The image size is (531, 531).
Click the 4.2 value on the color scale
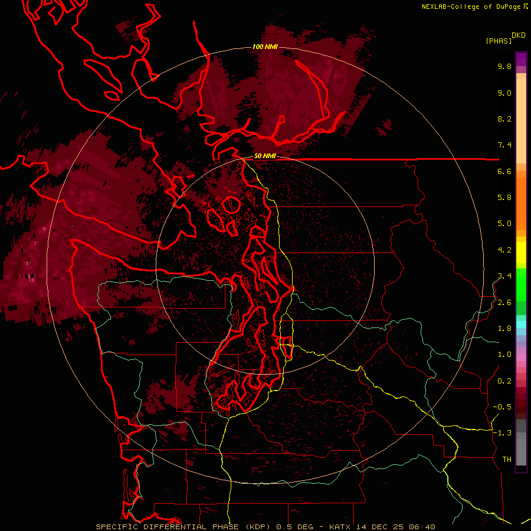504,250
